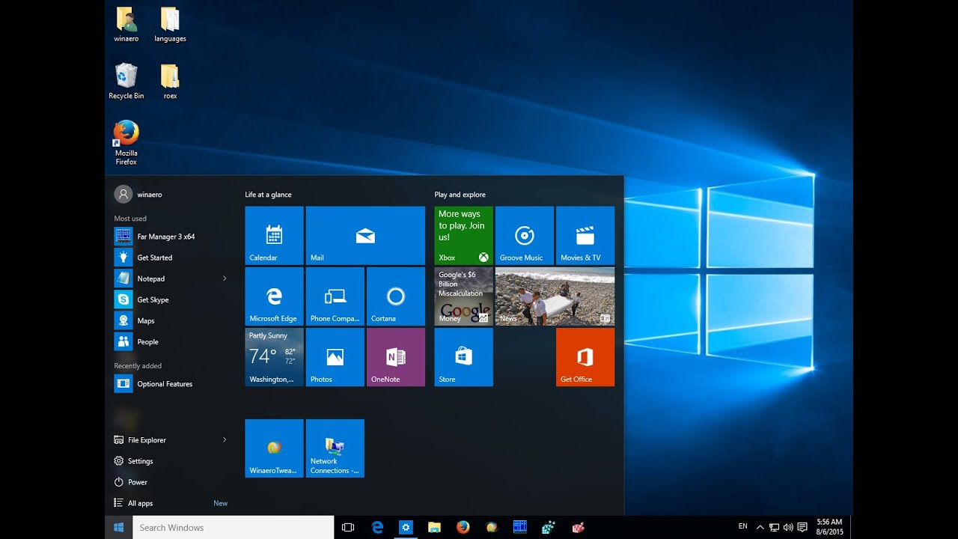
Task: Click the winaero user account
Action: (138, 195)
